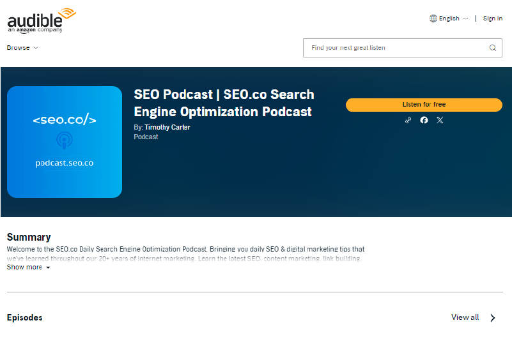Open the Audible logo home link

pyautogui.click(x=42, y=20)
